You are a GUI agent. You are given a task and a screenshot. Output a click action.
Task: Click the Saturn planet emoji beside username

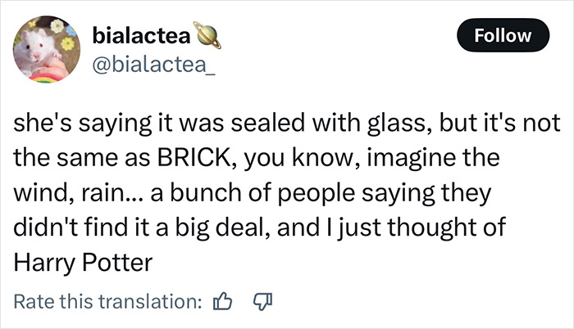coord(208,37)
